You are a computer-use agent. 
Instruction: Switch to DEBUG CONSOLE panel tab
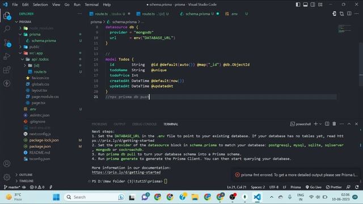[x=144, y=124]
